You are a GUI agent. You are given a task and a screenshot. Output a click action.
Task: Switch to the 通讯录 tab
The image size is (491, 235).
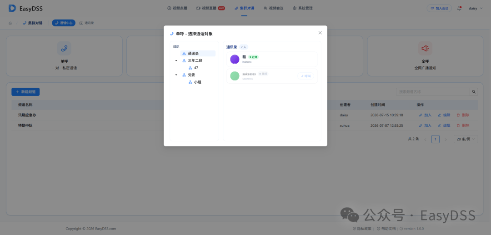[87, 23]
